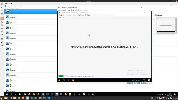Expand hidden tray icons in guest taskbar
Viewport: 178px width, 100px height.
(x=132, y=80)
